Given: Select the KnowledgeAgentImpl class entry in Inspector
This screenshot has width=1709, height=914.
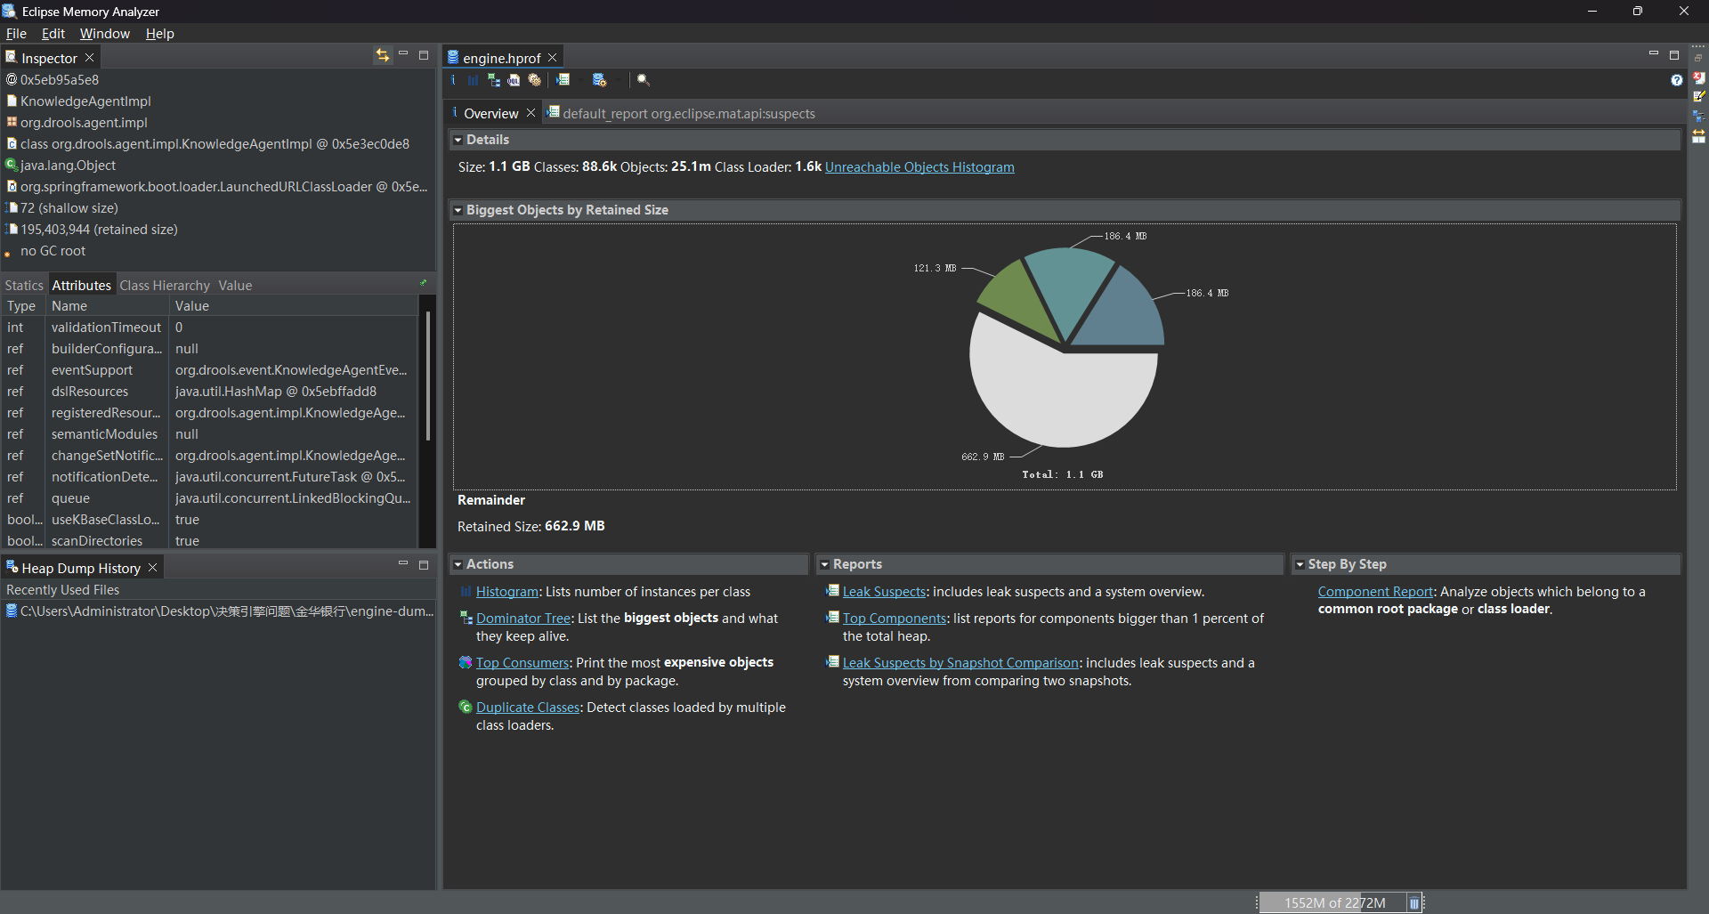Looking at the screenshot, I should (x=85, y=101).
